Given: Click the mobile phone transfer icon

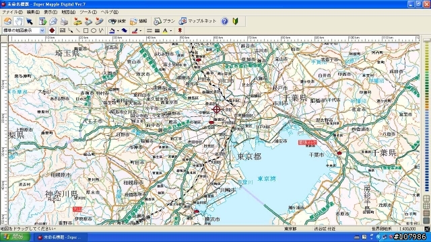Looking at the screenshot, I should [x=99, y=21].
